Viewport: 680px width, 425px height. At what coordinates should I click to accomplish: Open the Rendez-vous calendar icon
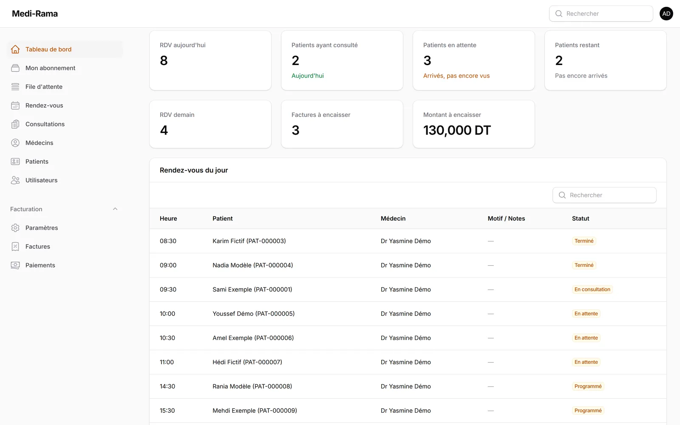15,105
